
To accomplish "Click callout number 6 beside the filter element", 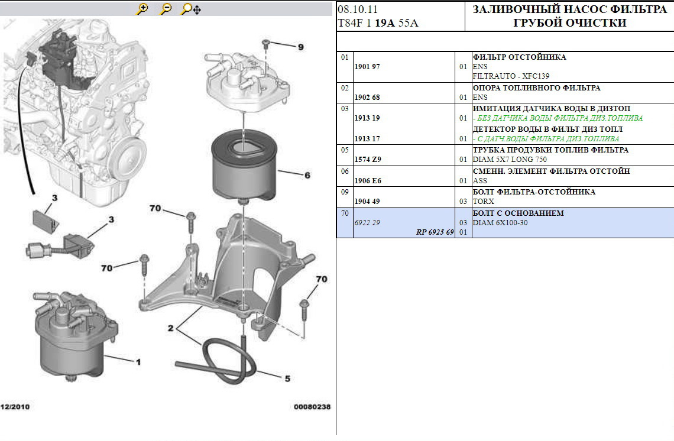I will 307,175.
